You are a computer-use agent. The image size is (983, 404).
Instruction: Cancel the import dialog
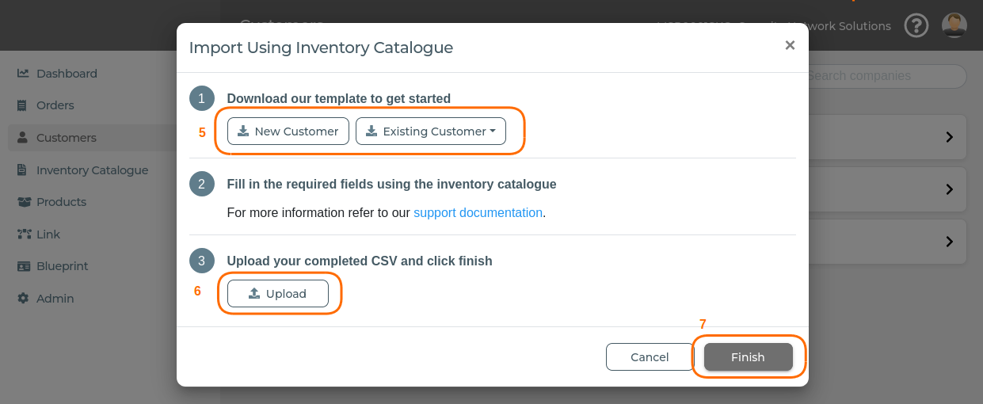(x=650, y=357)
